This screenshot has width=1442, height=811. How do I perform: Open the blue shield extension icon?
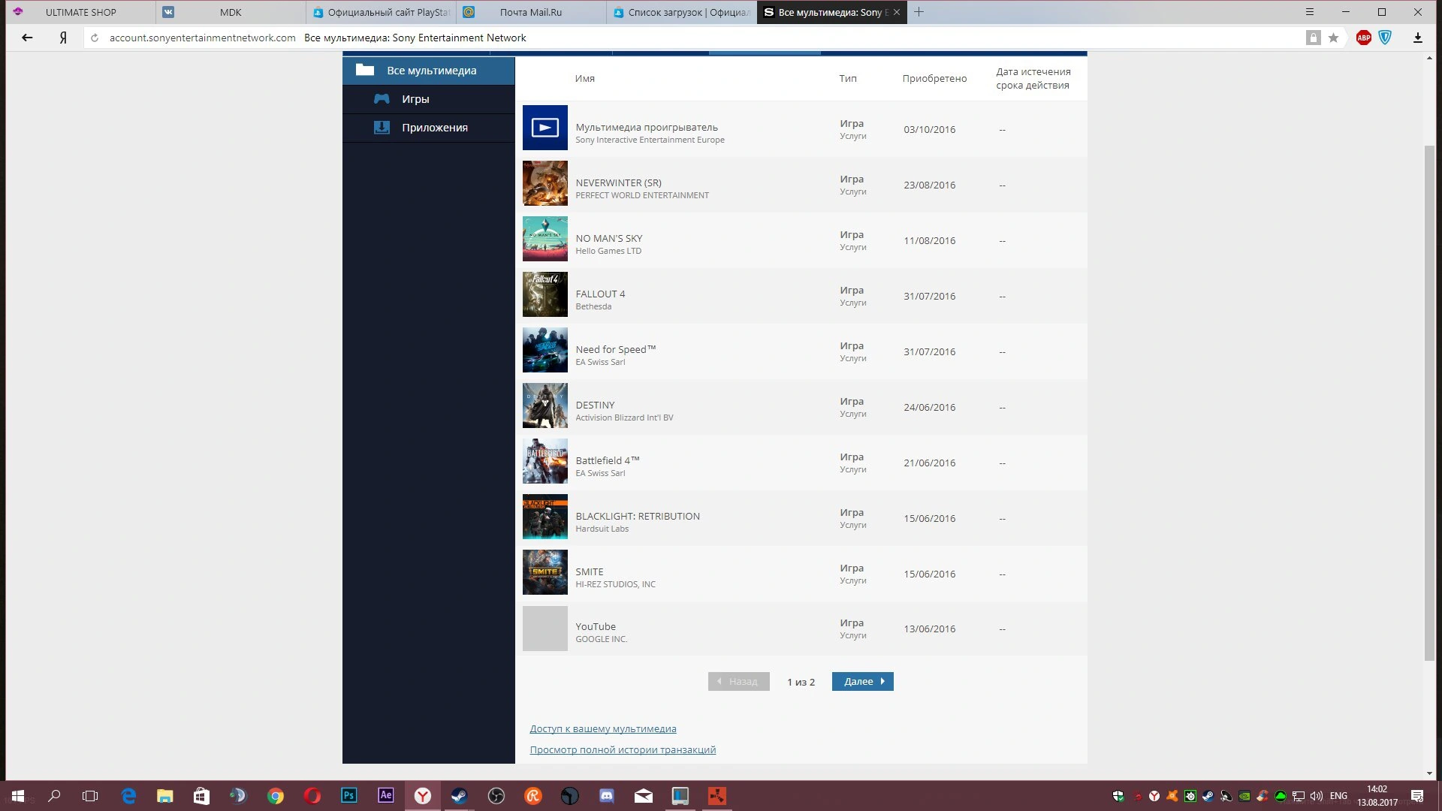1385,38
